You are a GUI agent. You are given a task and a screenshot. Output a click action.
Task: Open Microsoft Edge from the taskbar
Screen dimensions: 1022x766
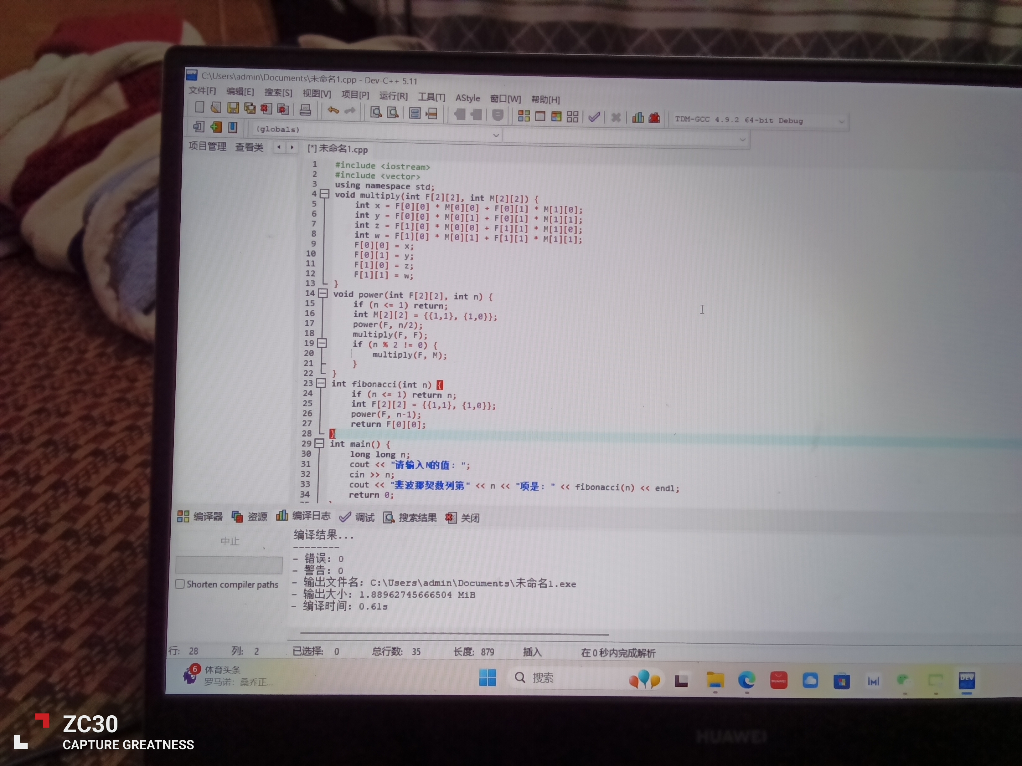coord(747,680)
